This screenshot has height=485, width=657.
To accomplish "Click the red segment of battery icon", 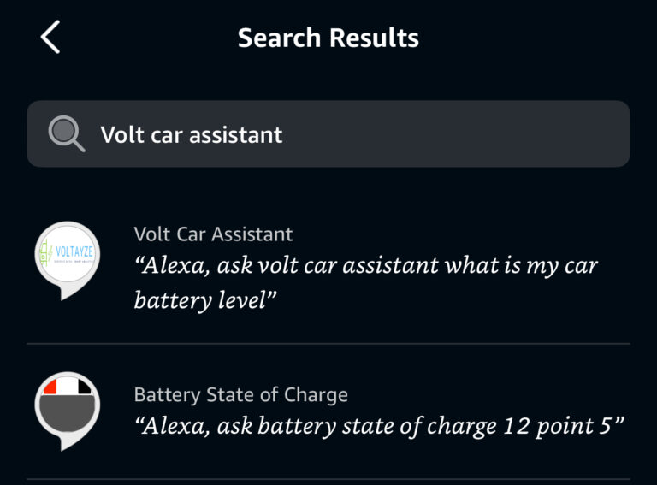I will [x=50, y=387].
